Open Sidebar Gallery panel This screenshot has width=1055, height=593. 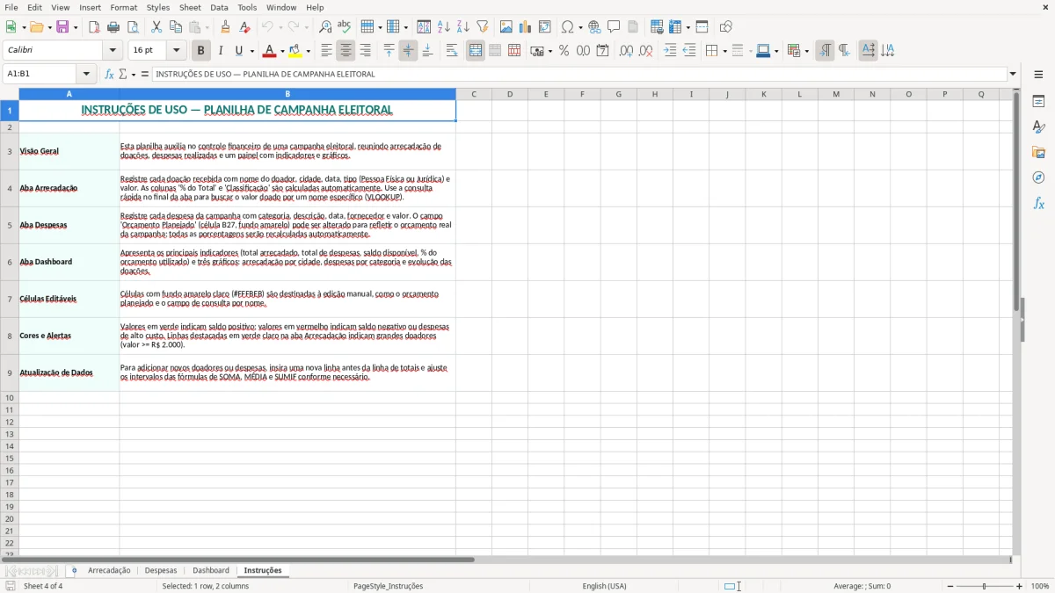(x=1038, y=153)
